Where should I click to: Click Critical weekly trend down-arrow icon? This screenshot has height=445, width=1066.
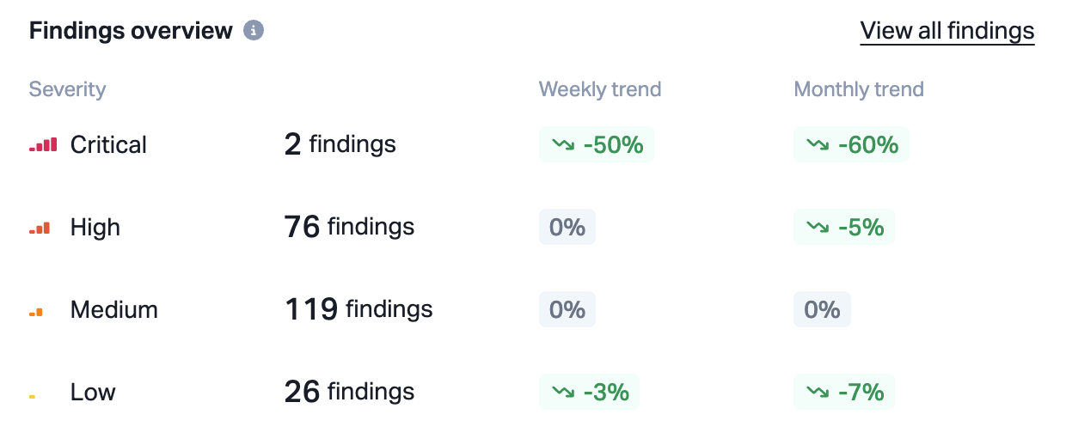[564, 145]
